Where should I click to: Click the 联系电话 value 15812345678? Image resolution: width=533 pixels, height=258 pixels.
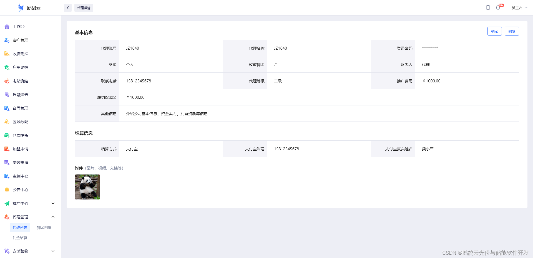[139, 81]
